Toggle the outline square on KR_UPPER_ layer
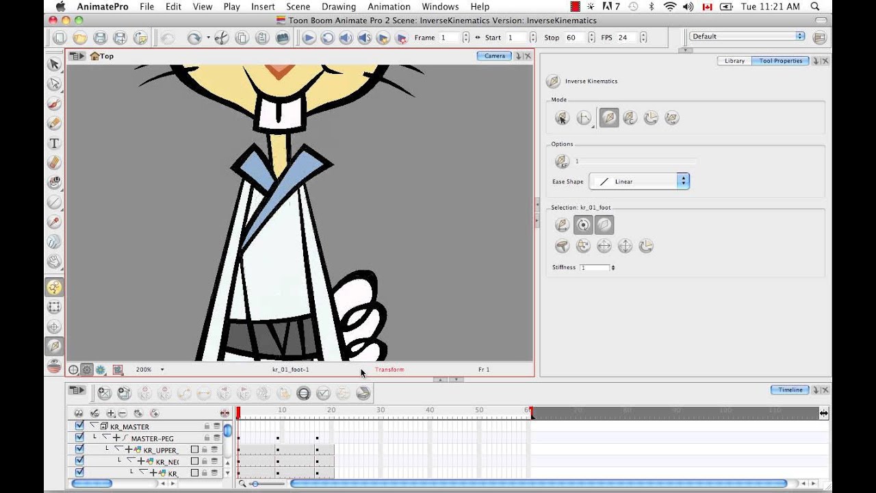Viewport: 876px width, 493px height. (194, 450)
